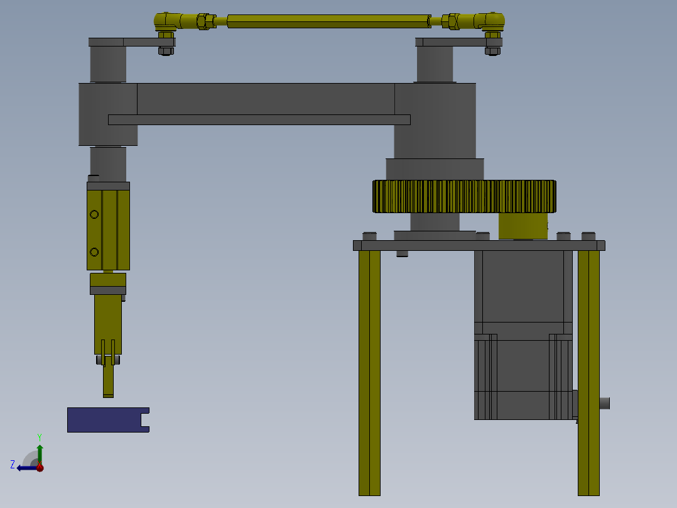This screenshot has width=677, height=508.
Task: Select the small yellow pinion under the gear
Action: click(523, 226)
